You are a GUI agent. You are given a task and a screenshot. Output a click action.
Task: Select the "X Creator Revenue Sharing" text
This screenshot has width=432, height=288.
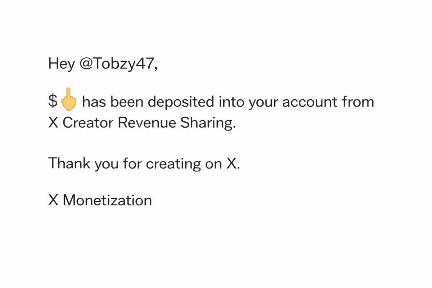[142, 123]
